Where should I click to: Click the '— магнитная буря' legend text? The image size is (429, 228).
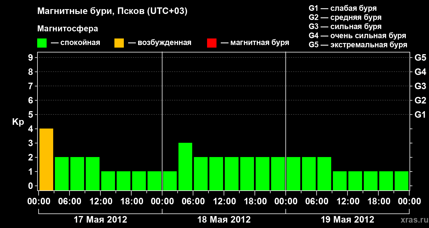click(x=255, y=43)
